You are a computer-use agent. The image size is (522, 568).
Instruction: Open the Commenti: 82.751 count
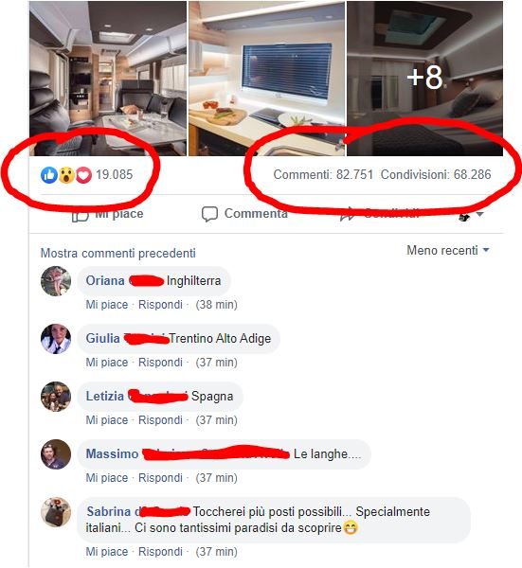(x=323, y=174)
